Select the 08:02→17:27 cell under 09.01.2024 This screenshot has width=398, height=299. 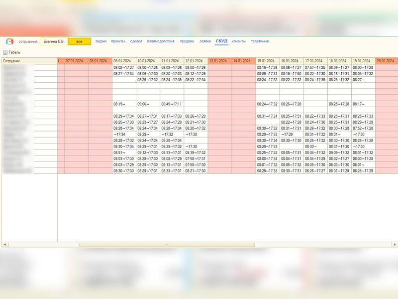124,67
